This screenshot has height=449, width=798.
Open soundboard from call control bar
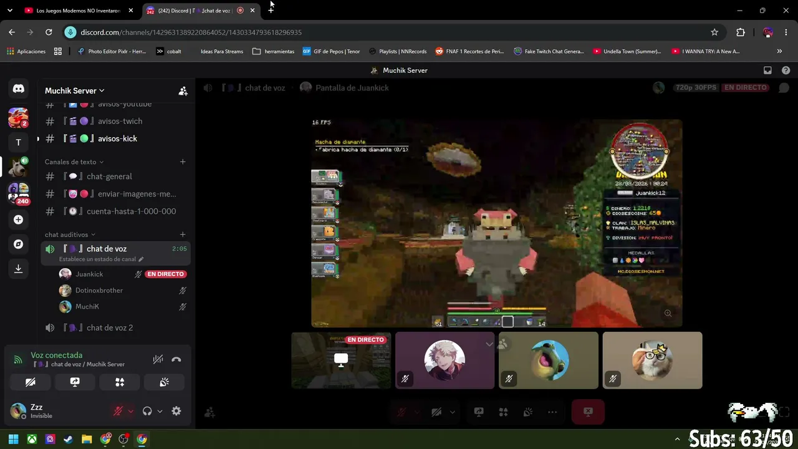(527, 412)
